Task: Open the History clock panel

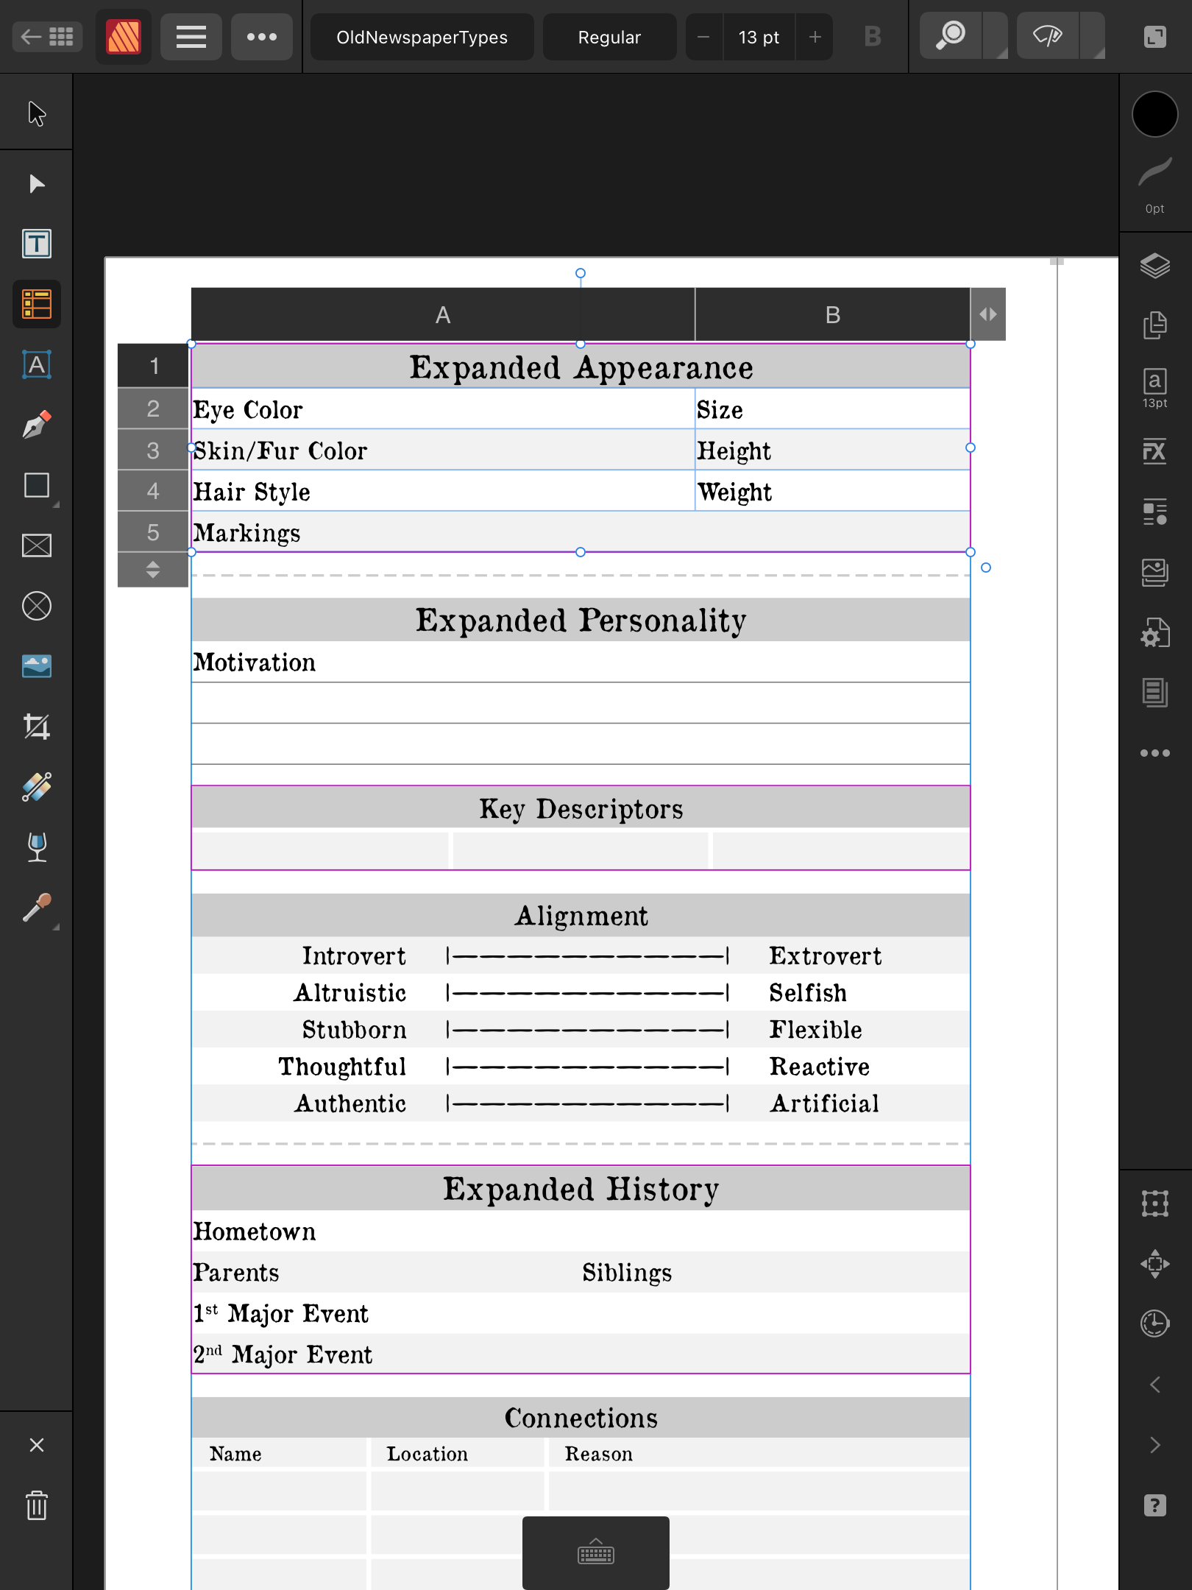Action: coord(1154,1324)
